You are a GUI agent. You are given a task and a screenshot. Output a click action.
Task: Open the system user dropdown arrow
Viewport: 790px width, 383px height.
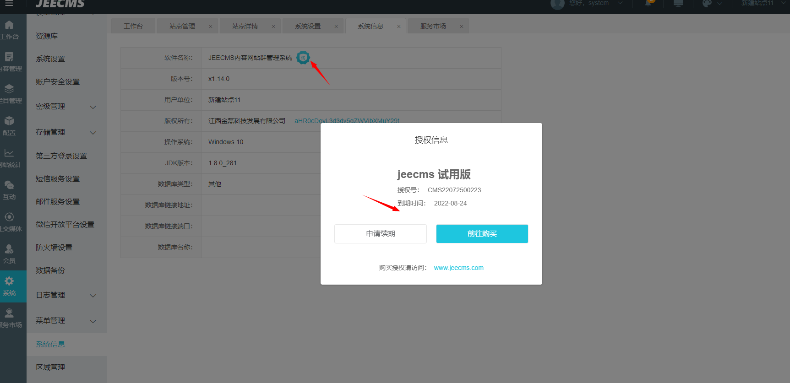(620, 3)
